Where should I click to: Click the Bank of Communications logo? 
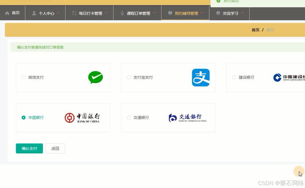pyautogui.click(x=188, y=118)
